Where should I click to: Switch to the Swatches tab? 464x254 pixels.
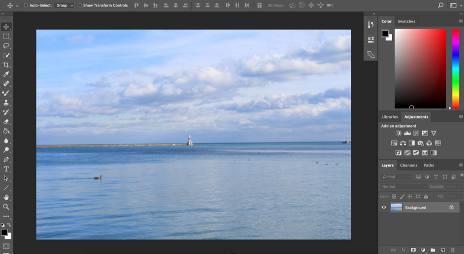(406, 21)
